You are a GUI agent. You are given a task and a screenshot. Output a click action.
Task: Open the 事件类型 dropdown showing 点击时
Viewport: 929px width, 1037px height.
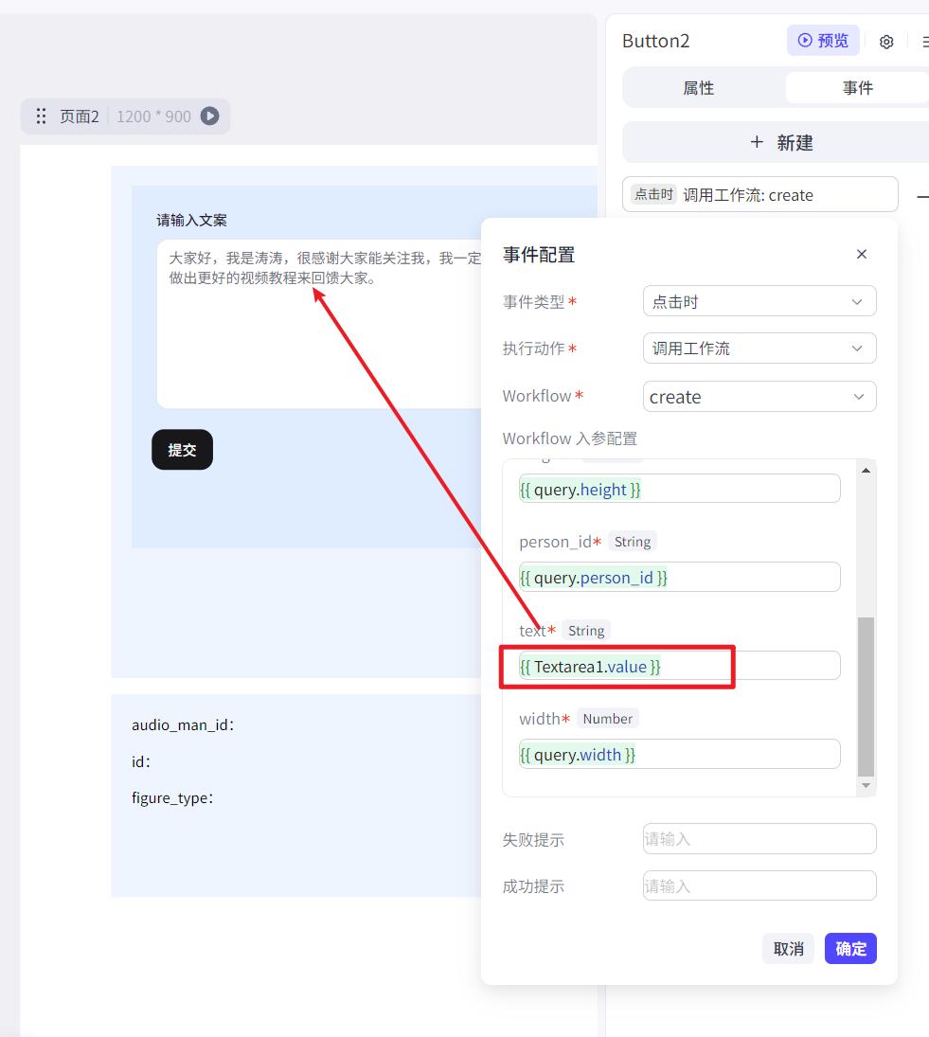point(759,302)
